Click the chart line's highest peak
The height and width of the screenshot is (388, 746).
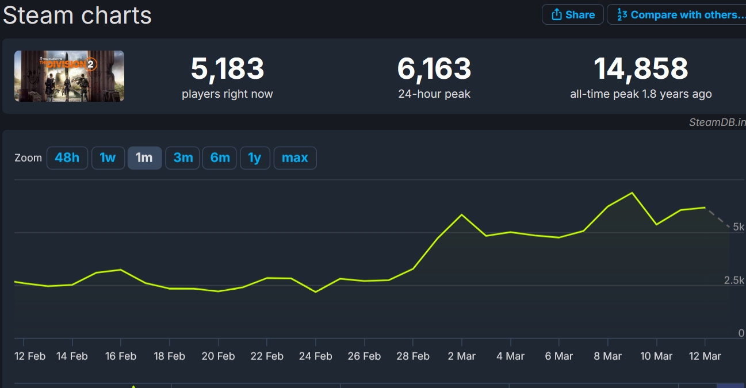pyautogui.click(x=633, y=193)
